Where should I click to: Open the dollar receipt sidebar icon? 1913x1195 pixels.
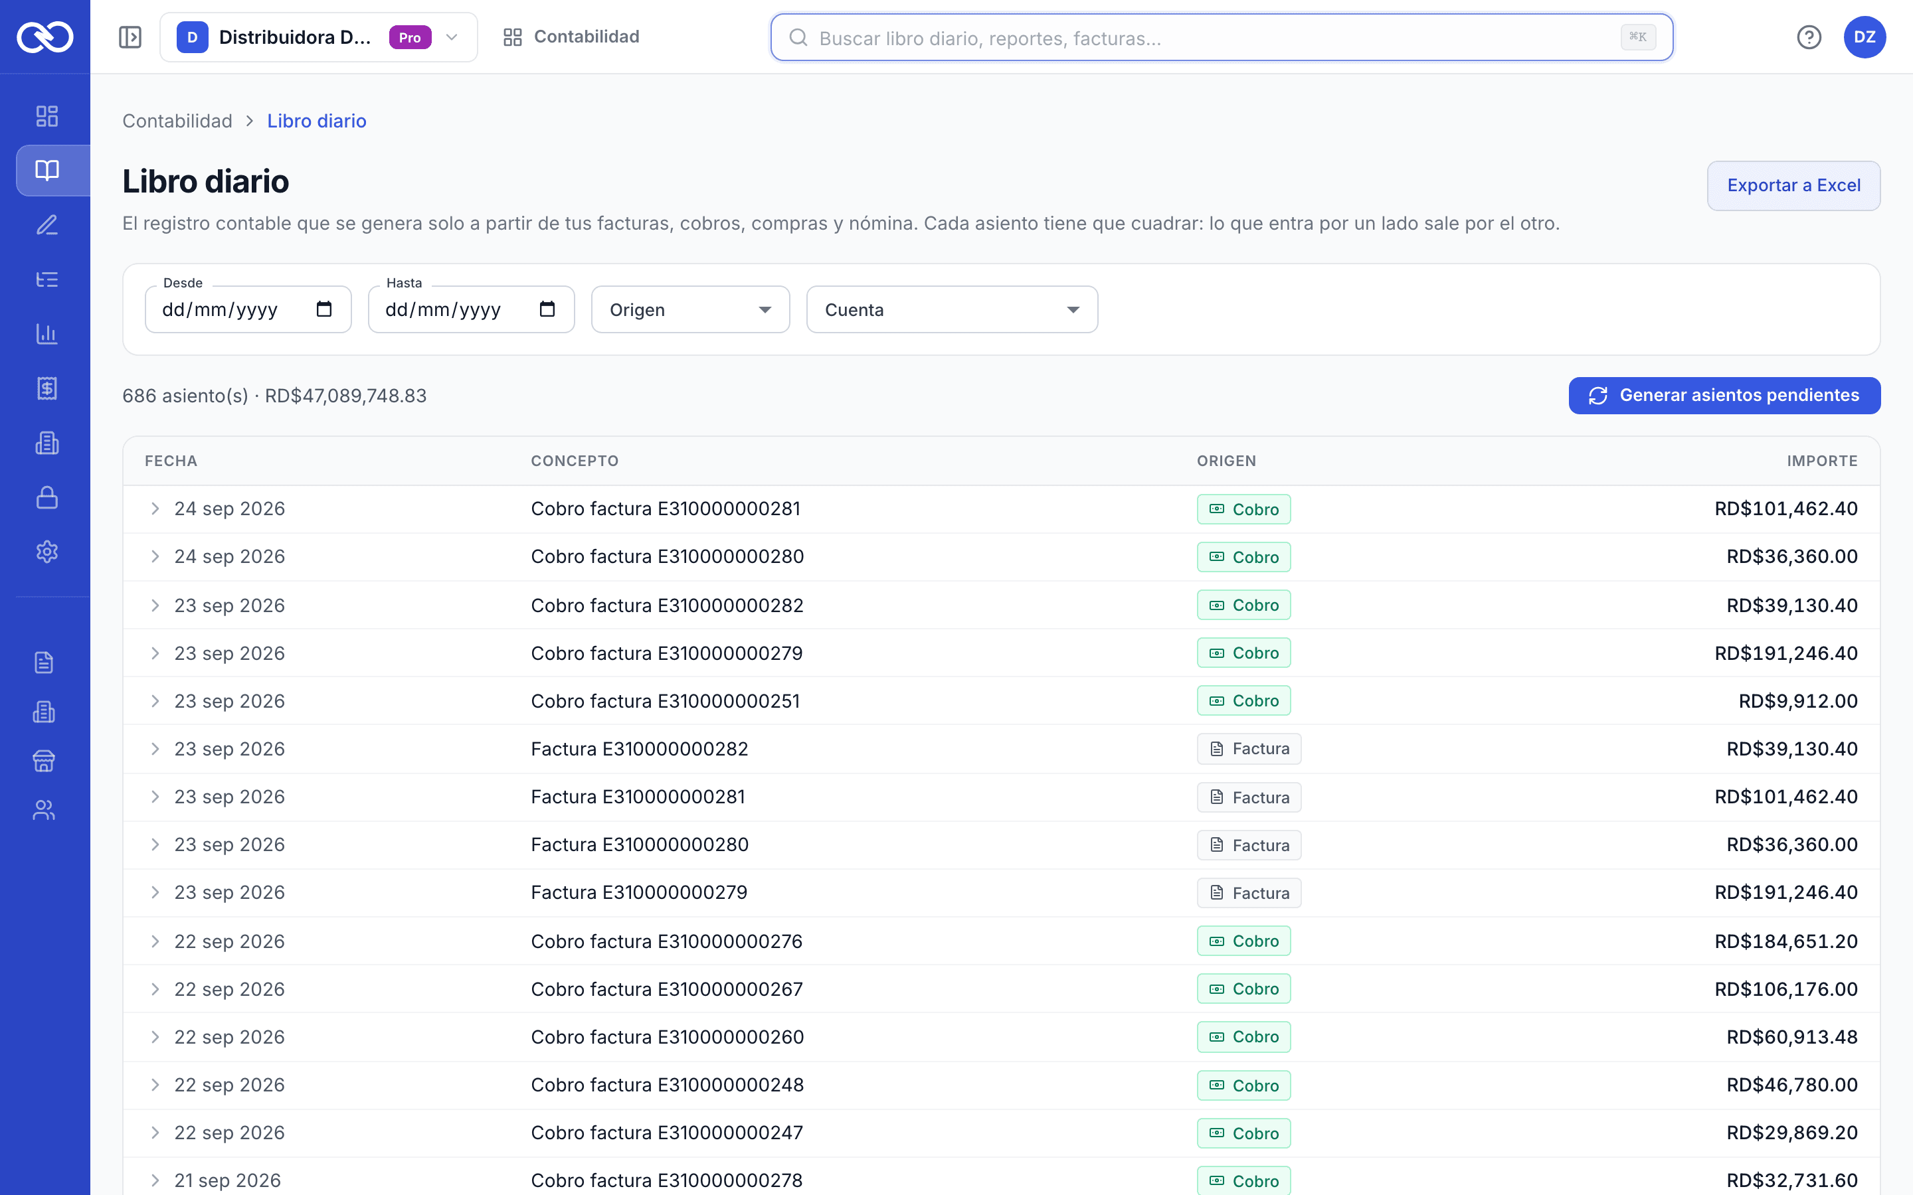(x=47, y=388)
